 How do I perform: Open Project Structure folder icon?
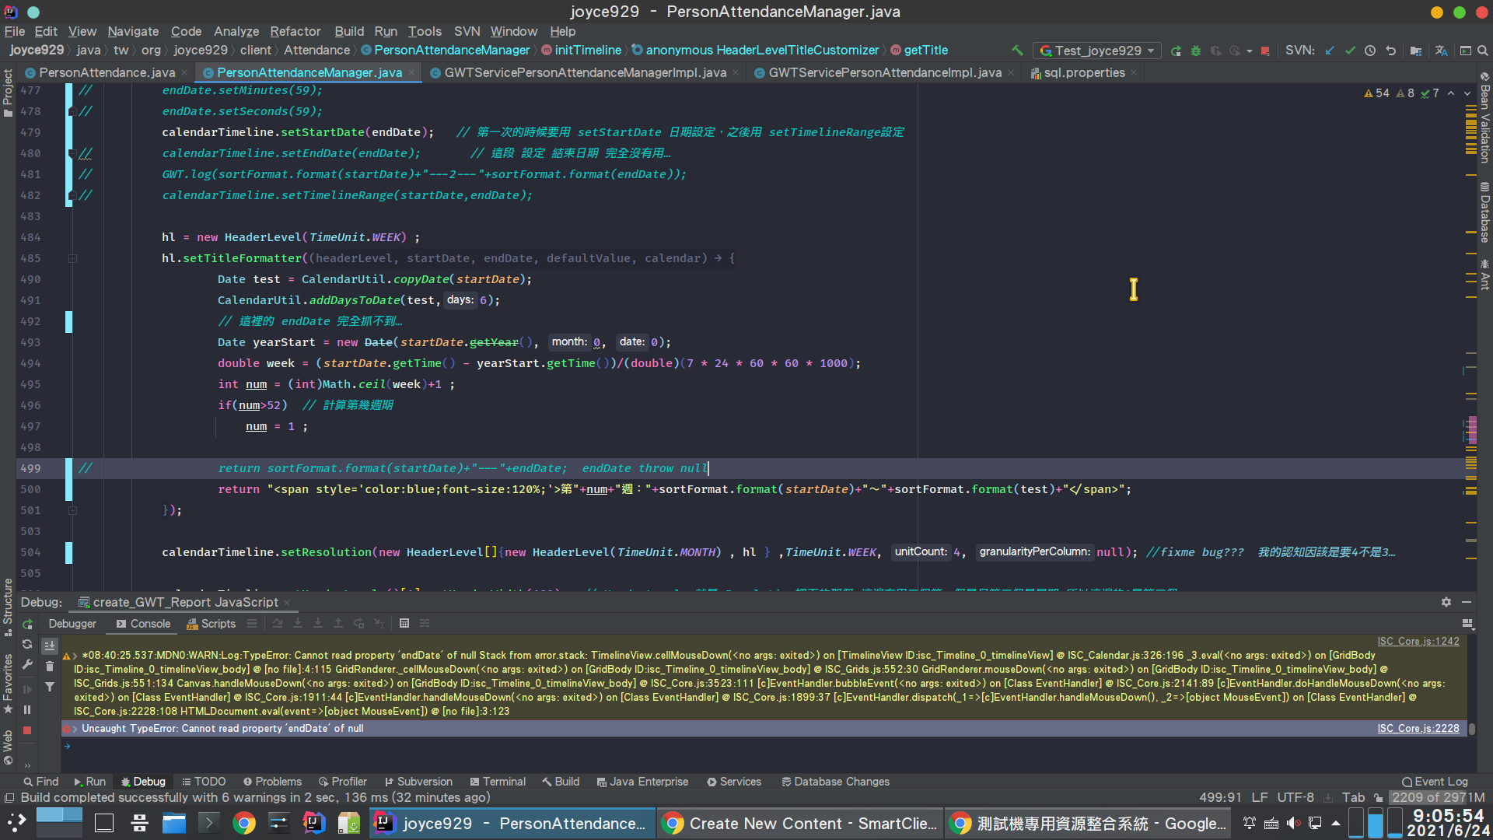pos(1416,51)
